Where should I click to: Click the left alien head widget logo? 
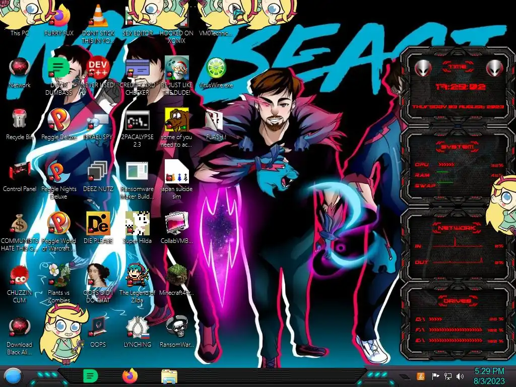coord(423,69)
